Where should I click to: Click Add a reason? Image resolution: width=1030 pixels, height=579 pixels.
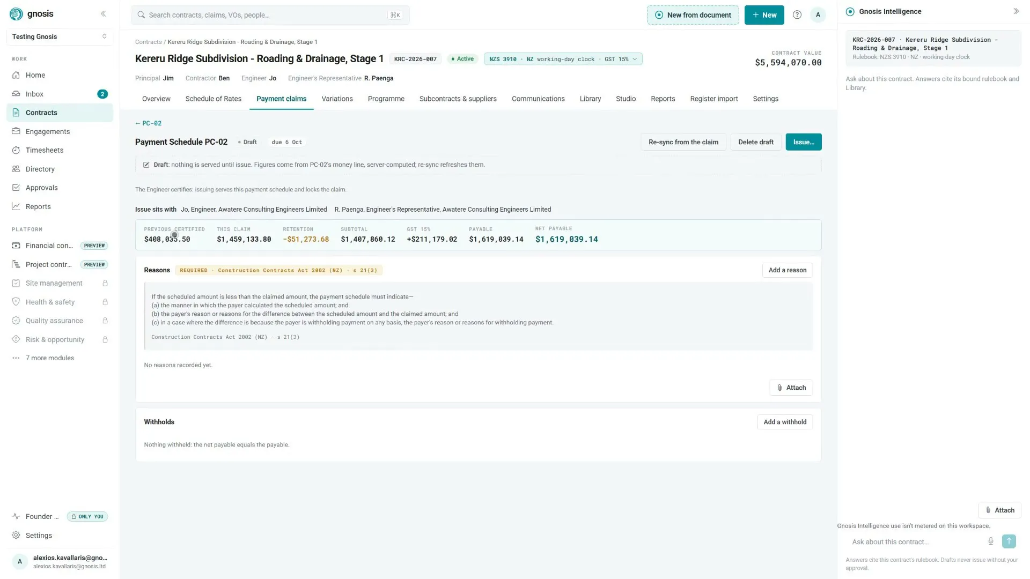tap(788, 270)
